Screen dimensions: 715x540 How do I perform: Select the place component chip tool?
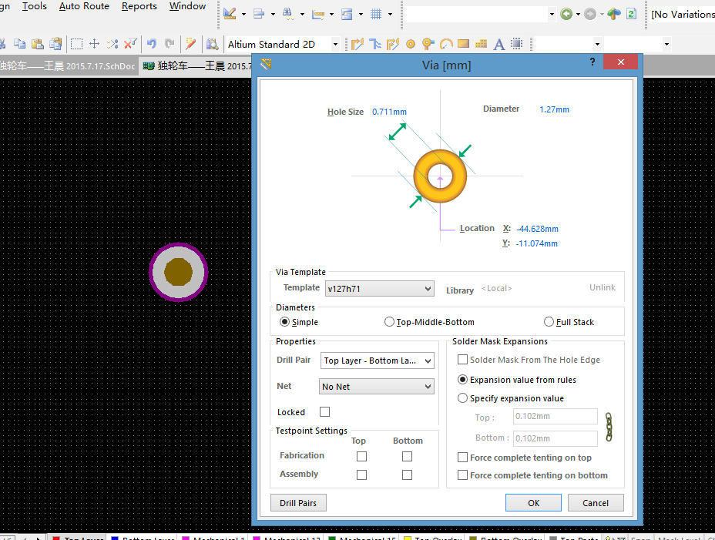517,44
